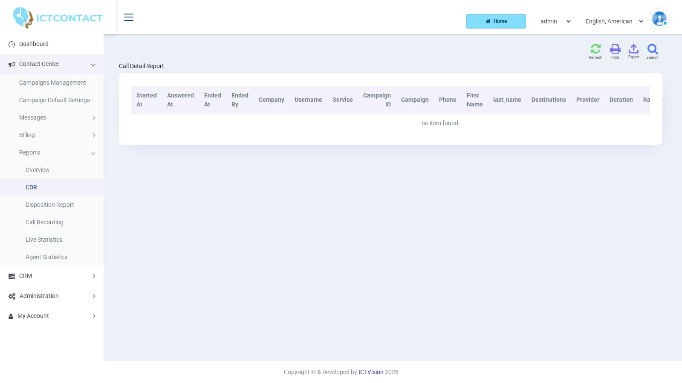Open the search magnifier icon

(653, 49)
